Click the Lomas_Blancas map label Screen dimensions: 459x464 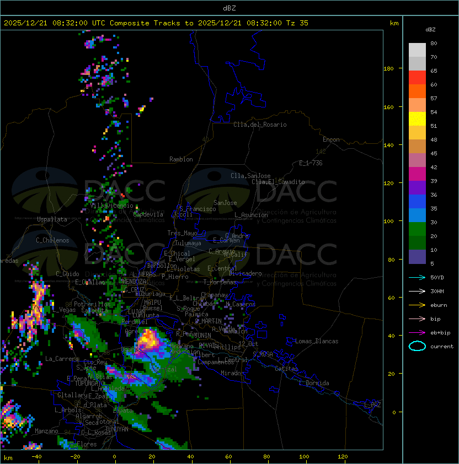point(317,341)
